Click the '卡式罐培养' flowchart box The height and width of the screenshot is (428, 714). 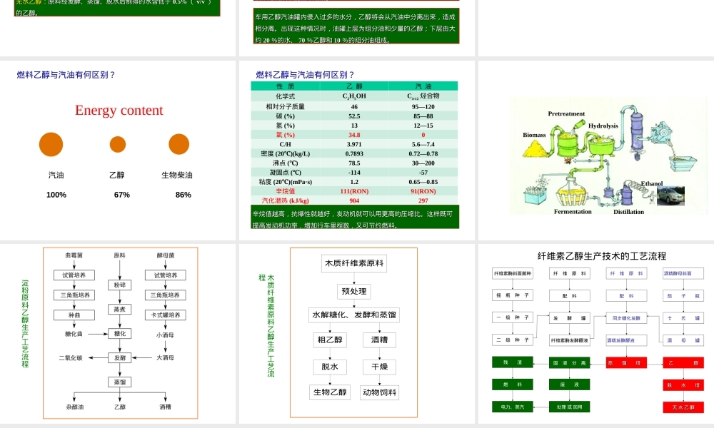tap(166, 315)
